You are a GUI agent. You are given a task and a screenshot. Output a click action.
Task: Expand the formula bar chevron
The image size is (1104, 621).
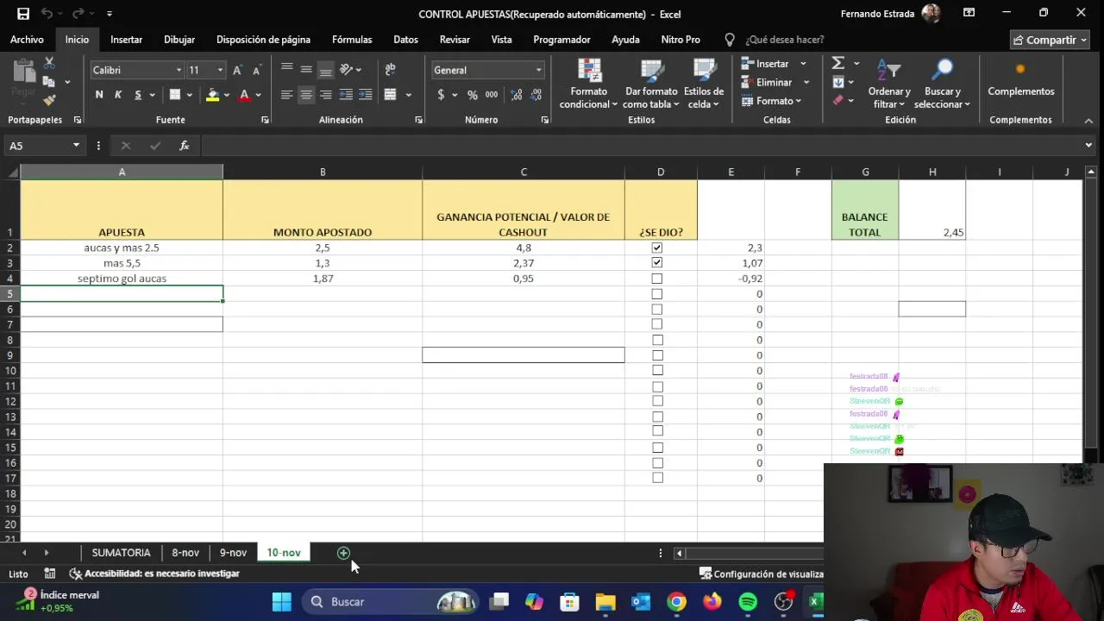click(1089, 146)
